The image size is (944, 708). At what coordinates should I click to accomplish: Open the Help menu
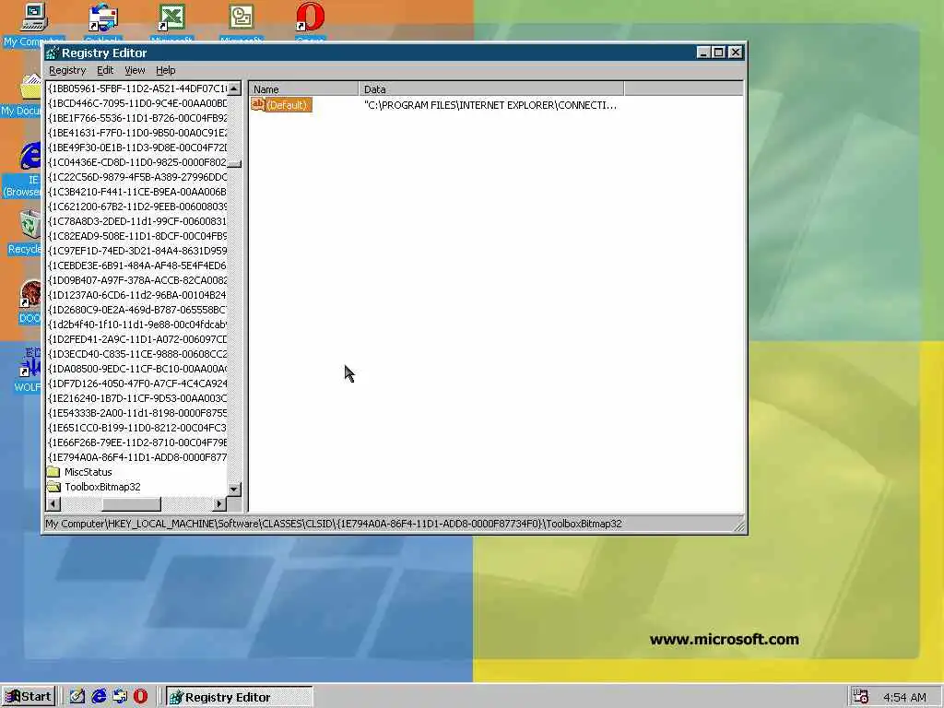click(x=166, y=70)
